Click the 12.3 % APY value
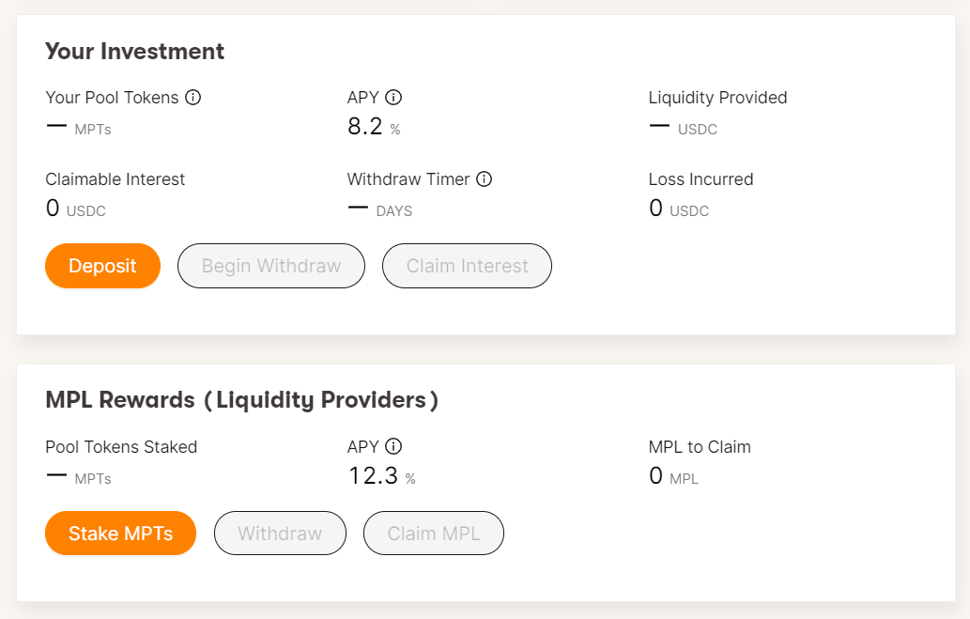 380,476
